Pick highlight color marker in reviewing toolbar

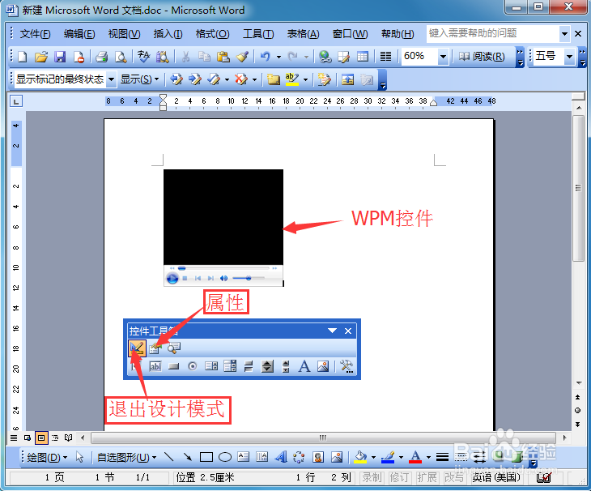(x=291, y=79)
